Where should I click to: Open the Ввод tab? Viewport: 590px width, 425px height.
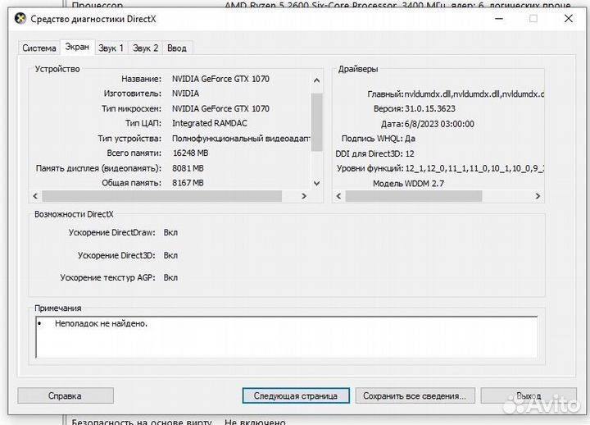[x=176, y=48]
